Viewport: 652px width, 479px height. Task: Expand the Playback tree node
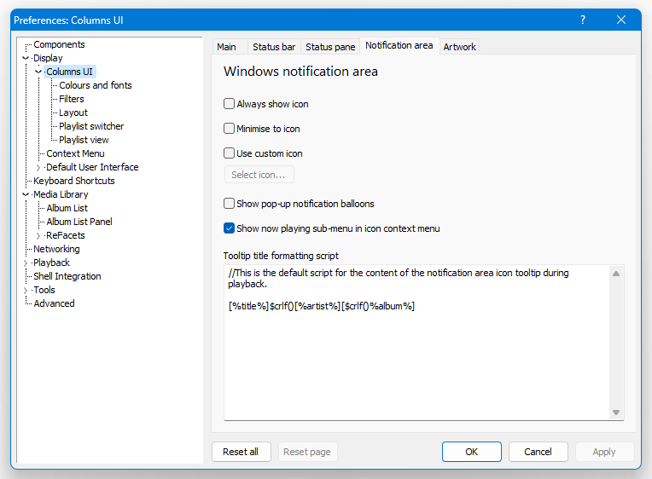[26, 263]
